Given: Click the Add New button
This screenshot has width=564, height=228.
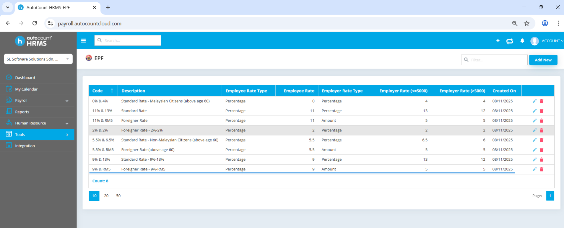Looking at the screenshot, I should coord(543,60).
